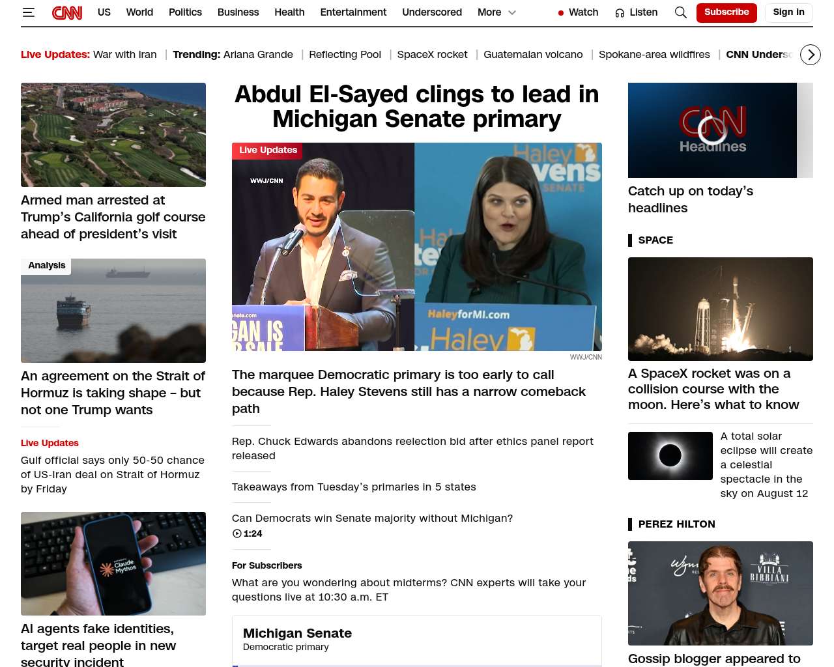Read Gossip blogger appeared story
This screenshot has width=834, height=667.
[714, 659]
